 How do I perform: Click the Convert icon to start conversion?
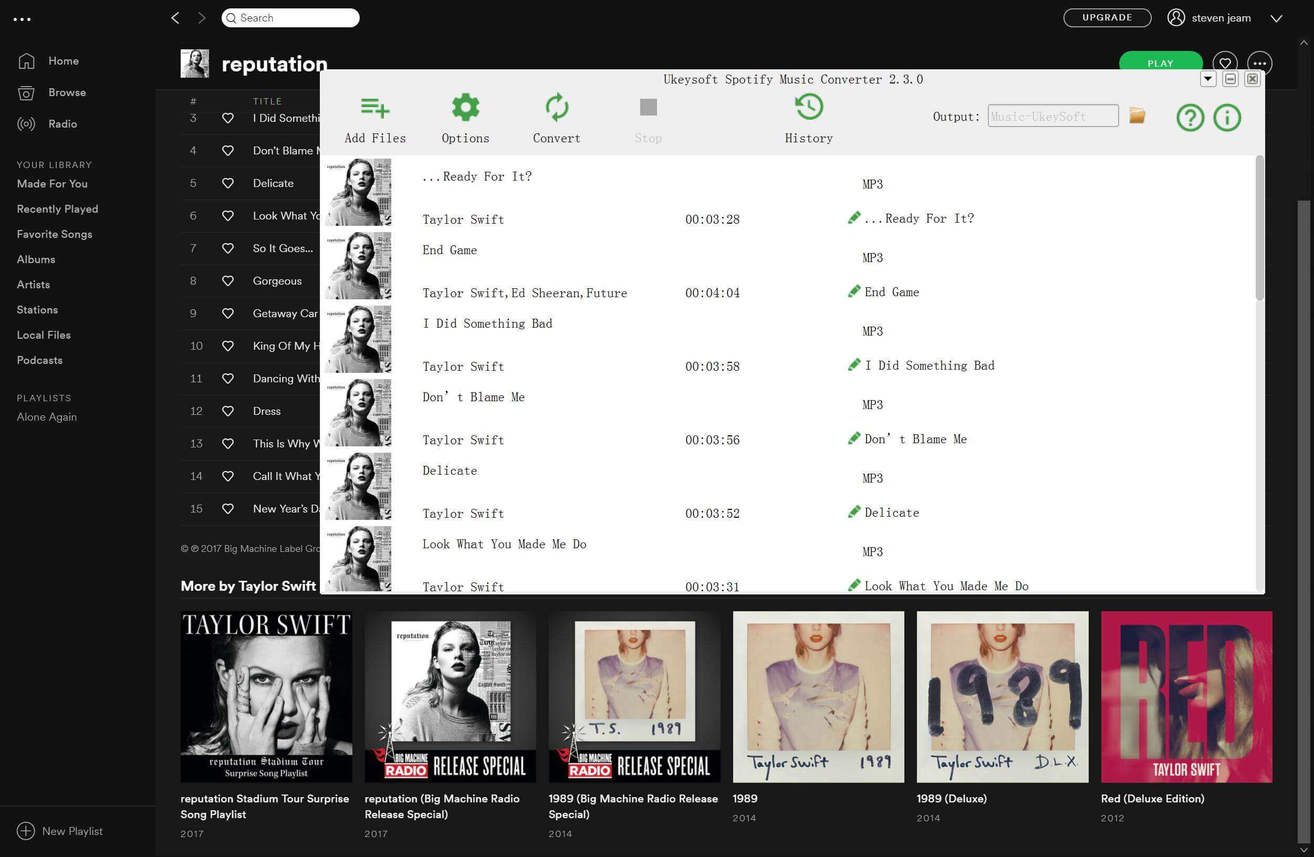(557, 107)
